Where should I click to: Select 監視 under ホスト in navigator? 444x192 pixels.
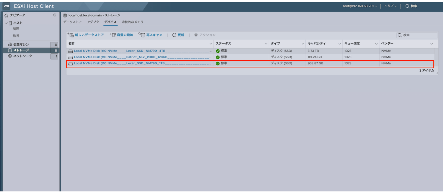[16, 36]
